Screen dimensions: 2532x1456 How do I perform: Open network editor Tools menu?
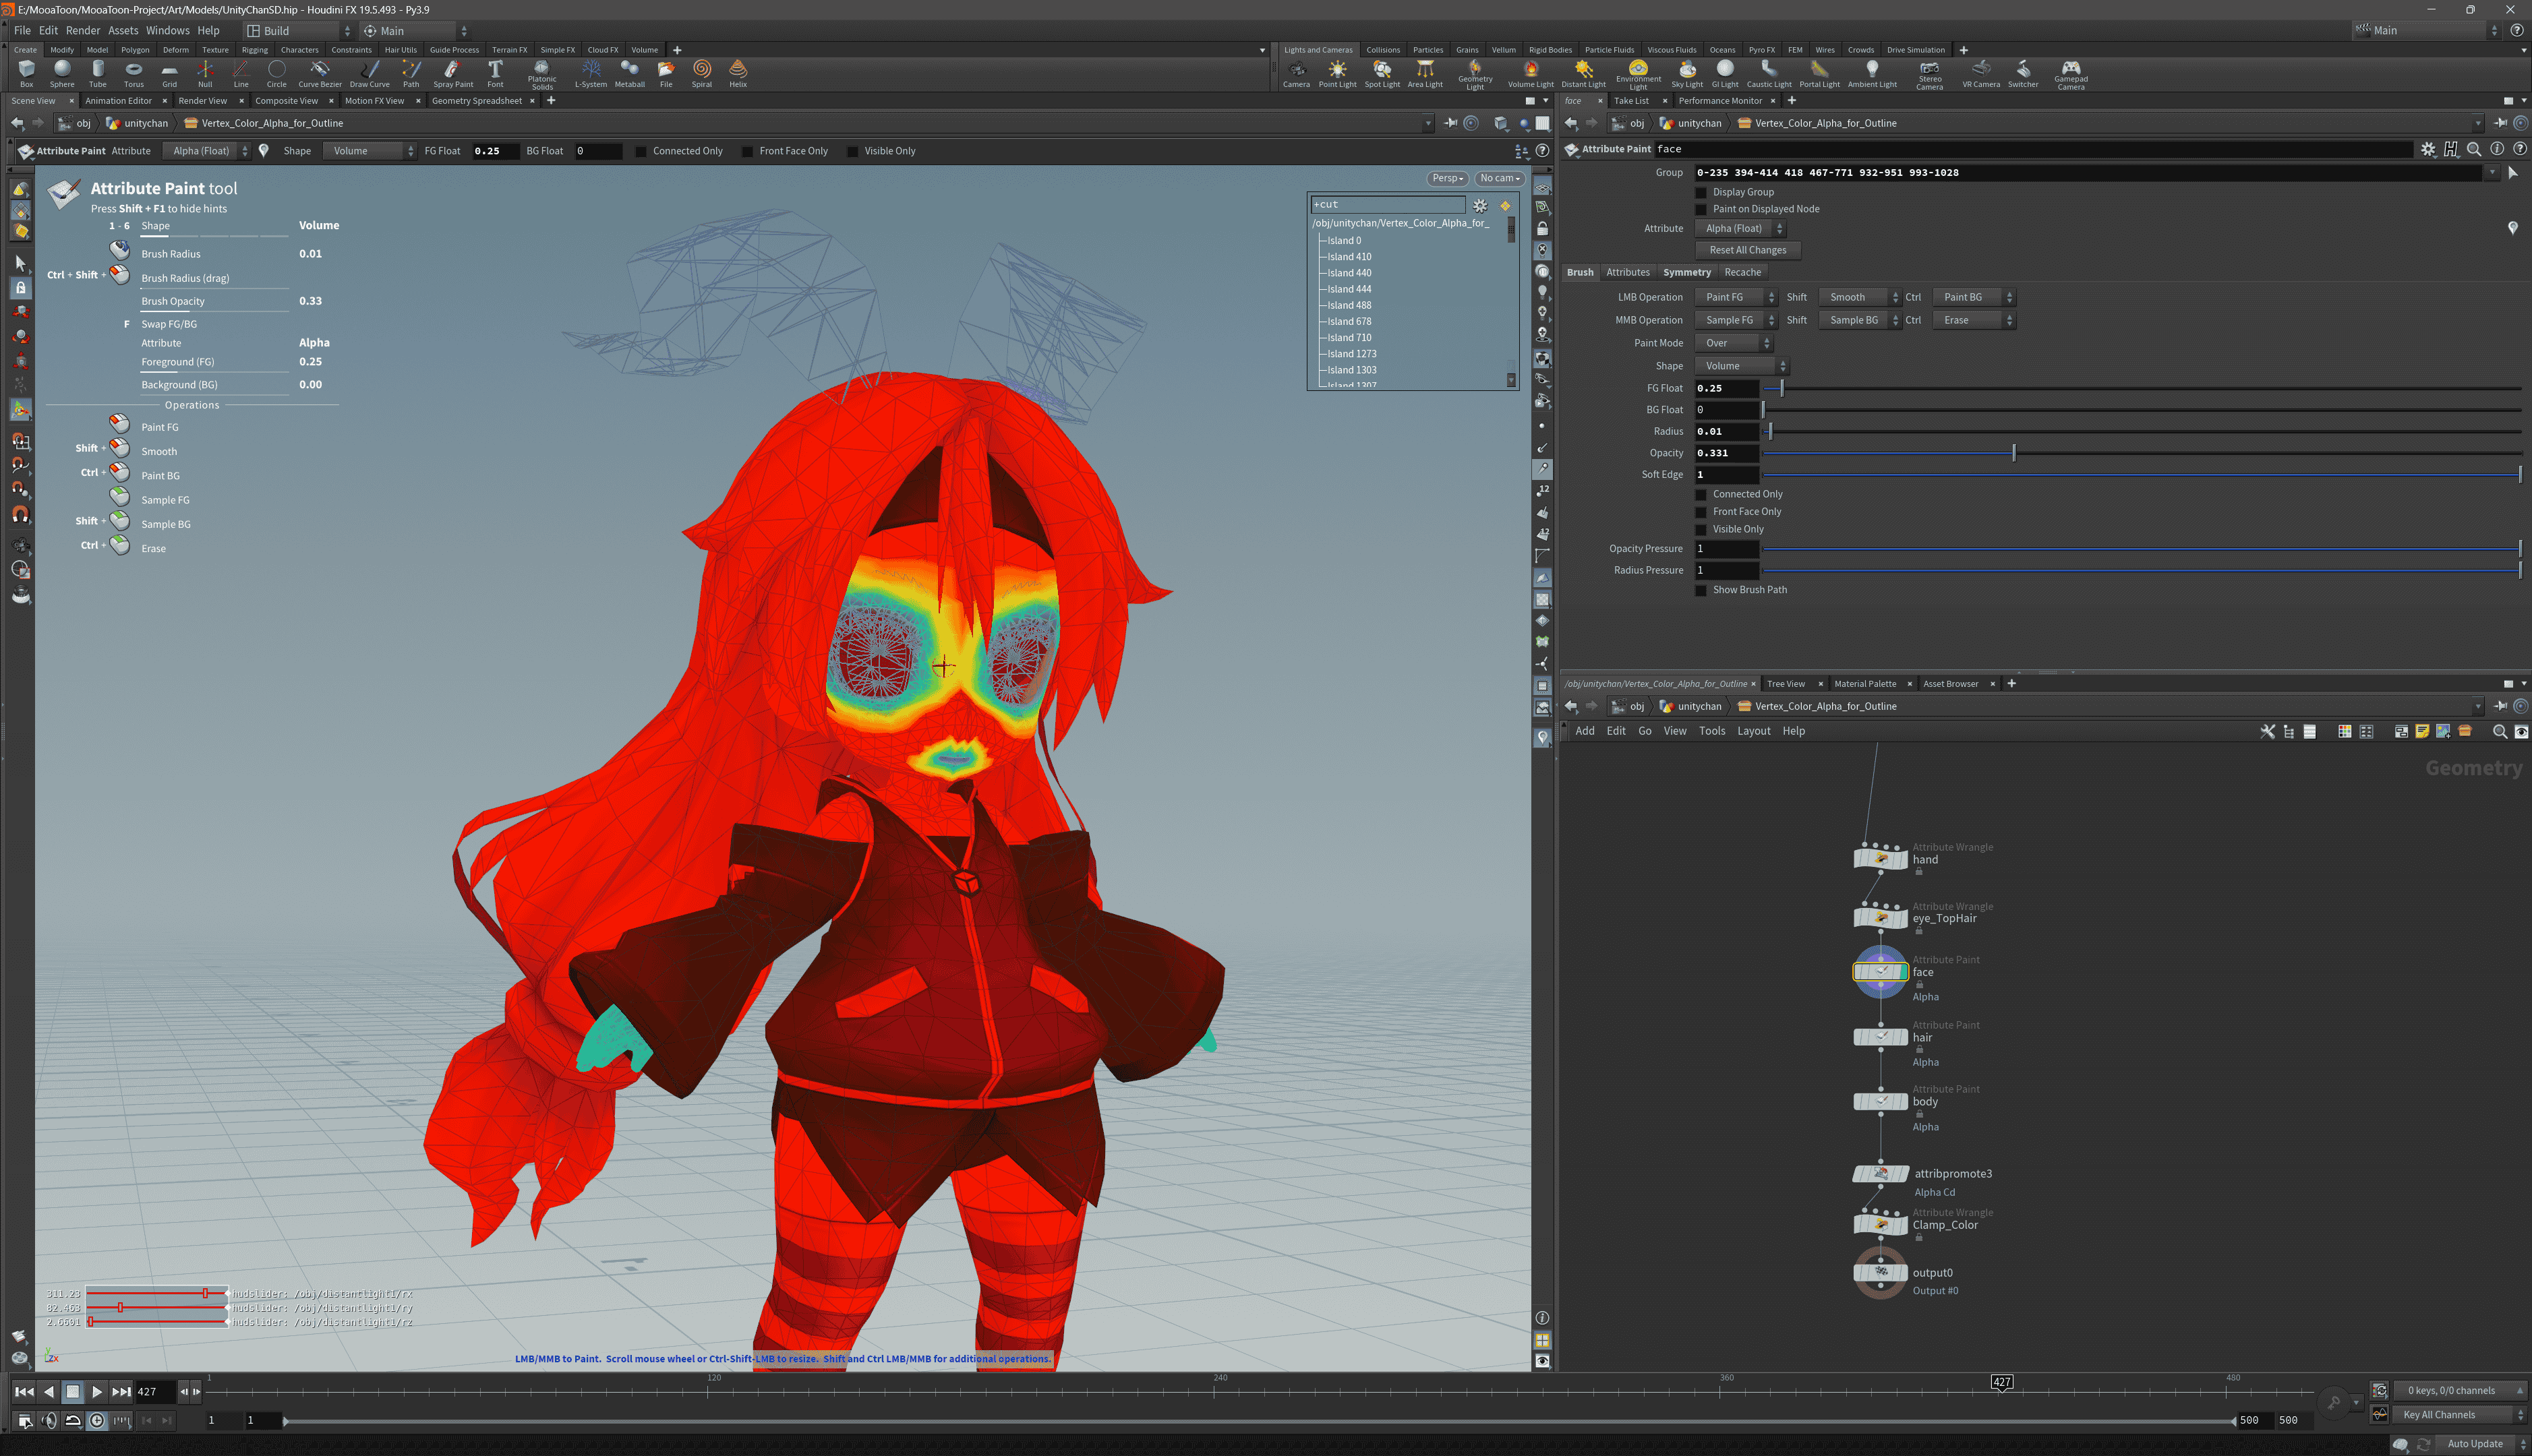[1711, 731]
